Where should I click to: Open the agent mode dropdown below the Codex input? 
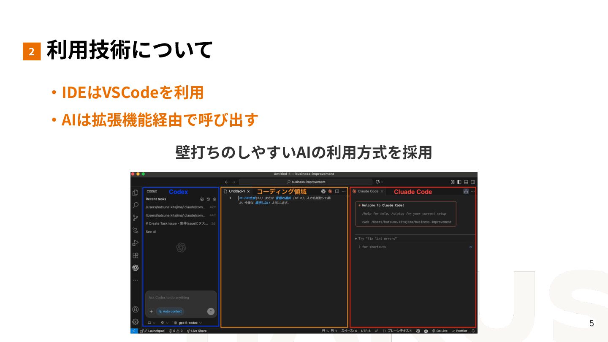[x=165, y=323]
